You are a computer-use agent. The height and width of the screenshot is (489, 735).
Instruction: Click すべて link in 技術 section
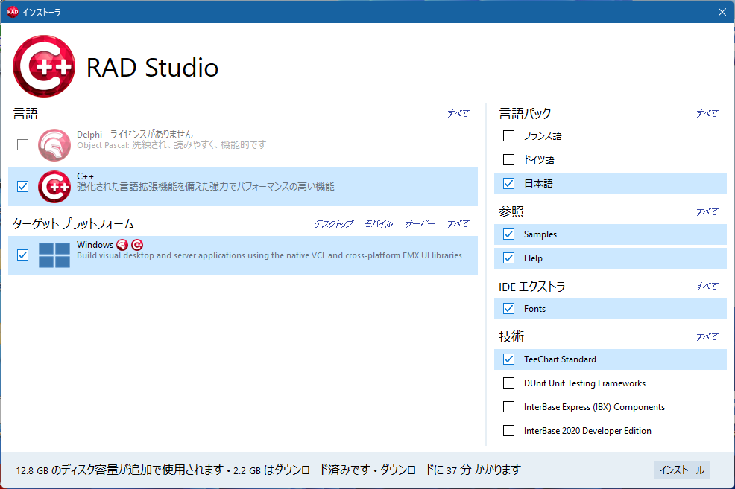click(x=707, y=336)
